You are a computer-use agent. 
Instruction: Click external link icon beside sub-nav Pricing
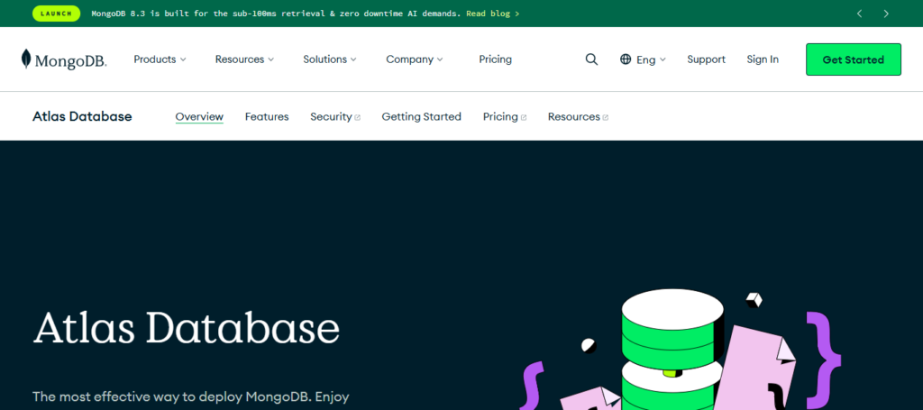[524, 118]
